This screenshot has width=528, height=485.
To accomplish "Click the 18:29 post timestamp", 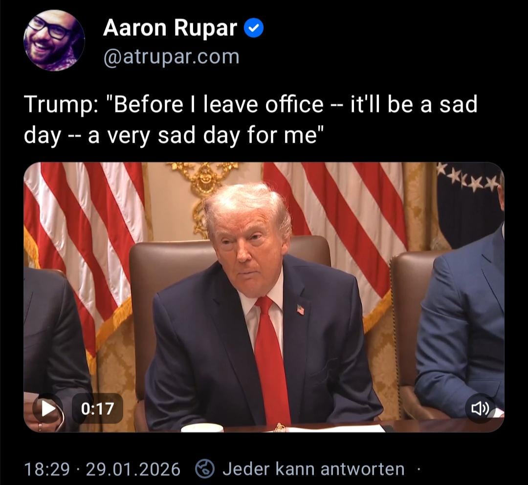I will [x=47, y=469].
